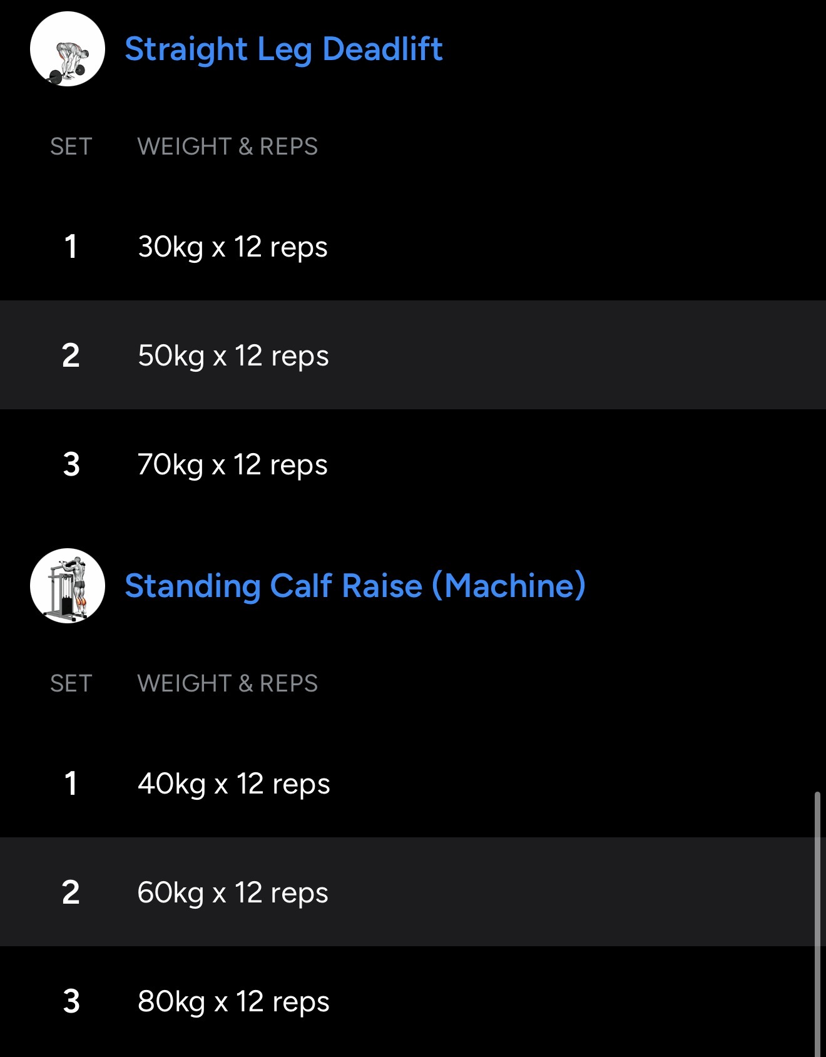Tap the 80kg x 12 reps entry
Image resolution: width=826 pixels, height=1057 pixels.
point(233,1001)
